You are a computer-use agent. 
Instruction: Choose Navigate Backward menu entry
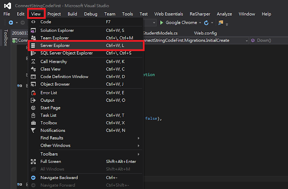(x=86, y=178)
